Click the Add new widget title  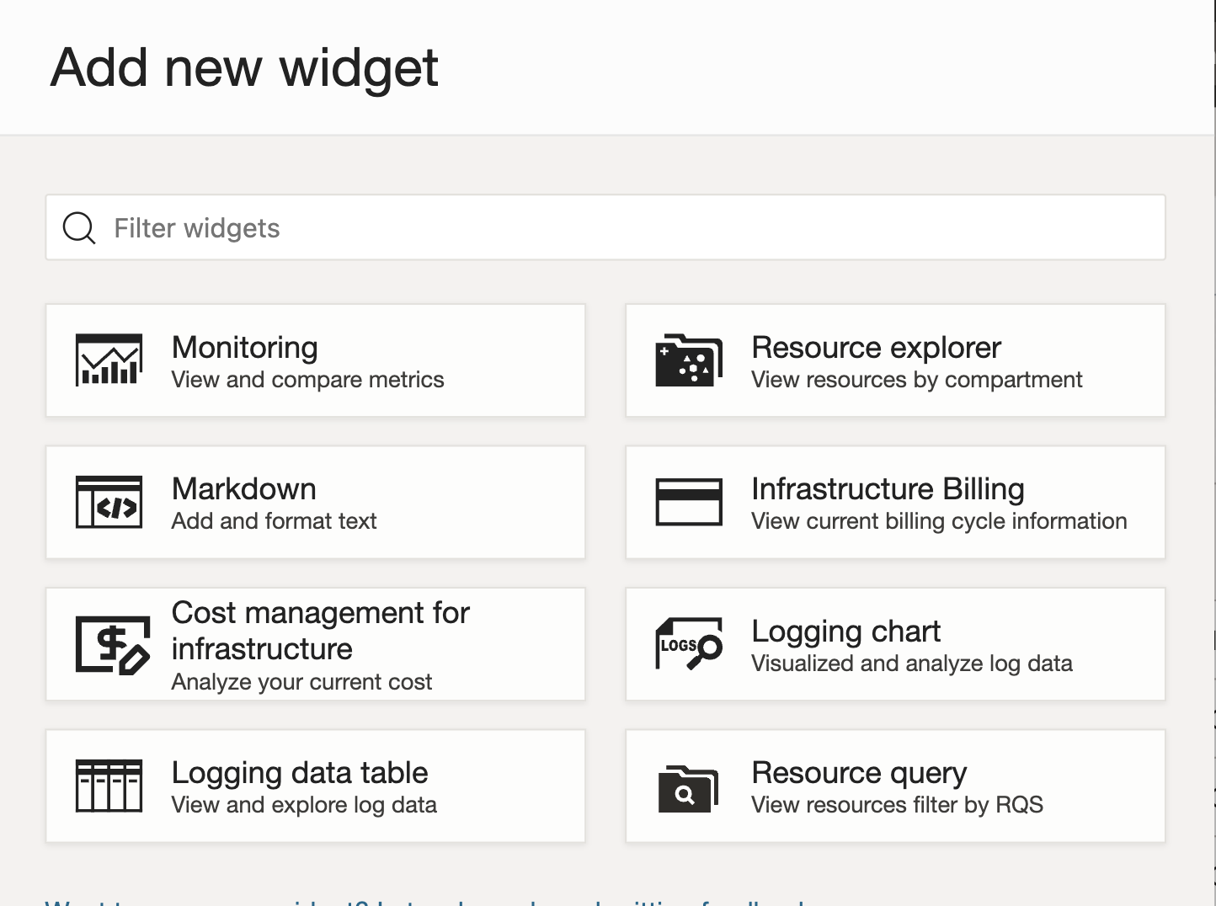pyautogui.click(x=245, y=67)
